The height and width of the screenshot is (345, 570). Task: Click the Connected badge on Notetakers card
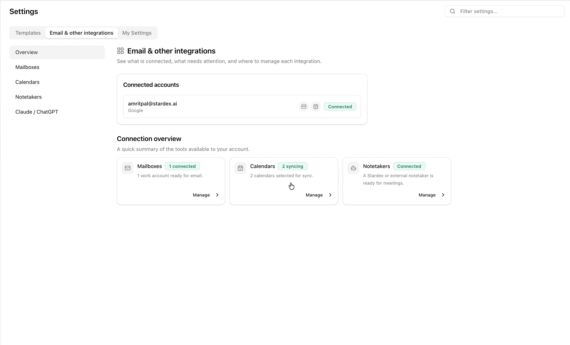(409, 166)
